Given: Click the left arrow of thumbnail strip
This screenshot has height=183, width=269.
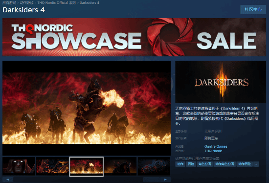Looking at the screenshot, I should [x=8, y=180].
